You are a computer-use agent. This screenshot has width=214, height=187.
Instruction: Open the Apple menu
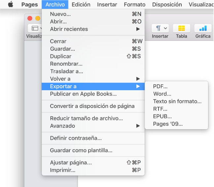click(x=11, y=4)
